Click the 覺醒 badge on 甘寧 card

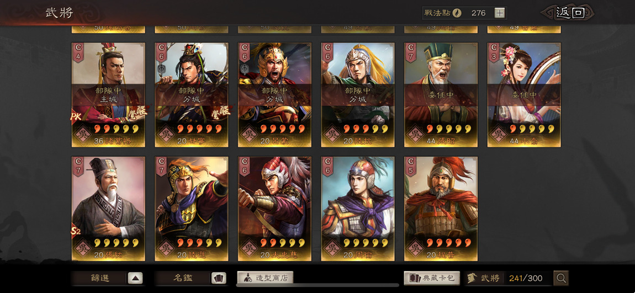(221, 112)
